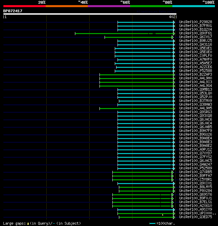This screenshot has width=218, height=226.
Task: Select the UniRef100_A4L9H0 label
Action: pyautogui.click(x=196, y=78)
